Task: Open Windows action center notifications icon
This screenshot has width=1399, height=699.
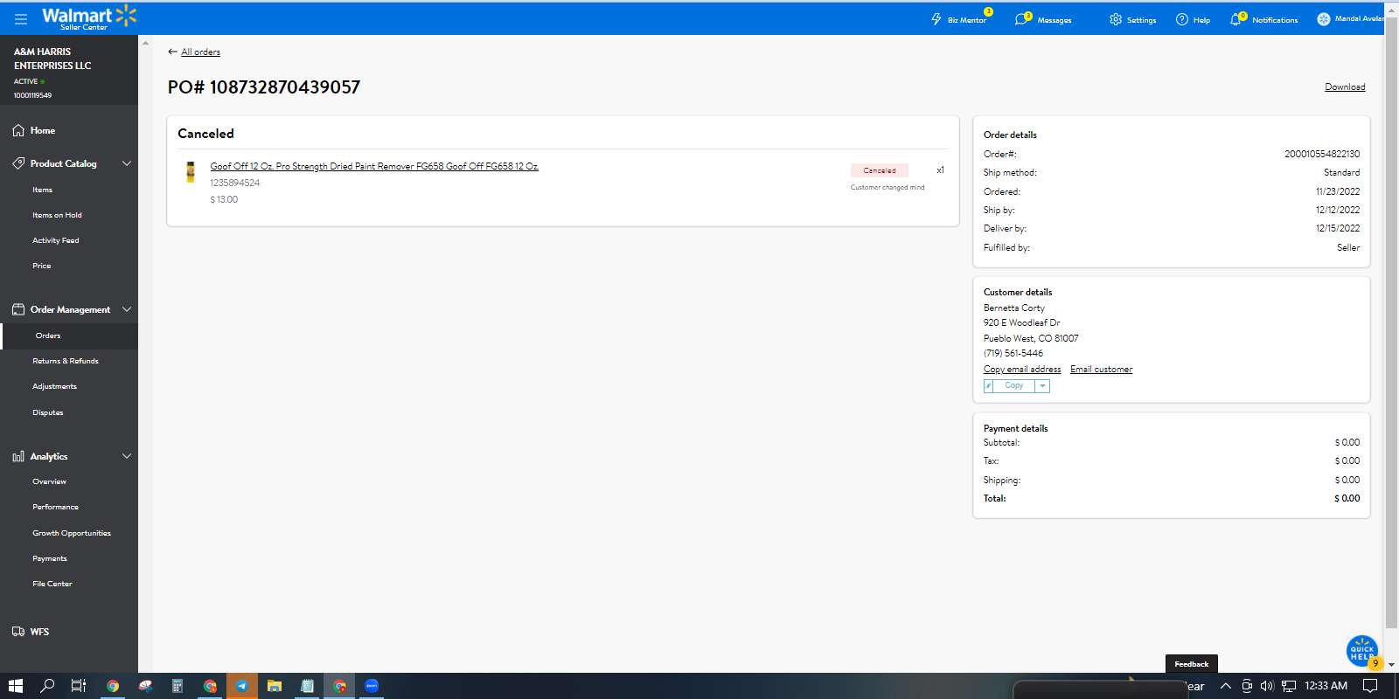Action: 1370,686
